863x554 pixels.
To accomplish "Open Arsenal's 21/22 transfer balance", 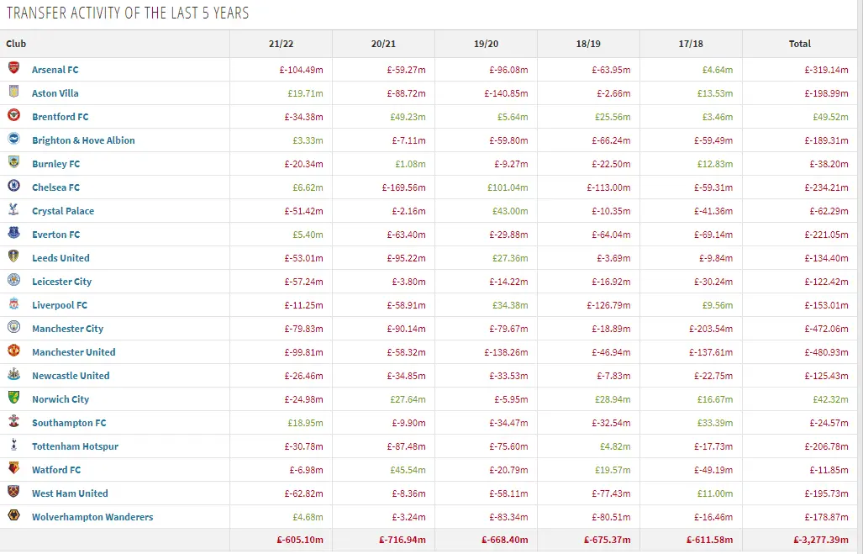I will (300, 70).
